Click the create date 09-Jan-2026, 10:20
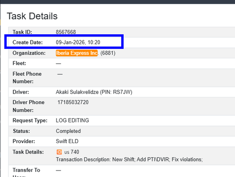This screenshot has height=177, width=235. [78, 42]
